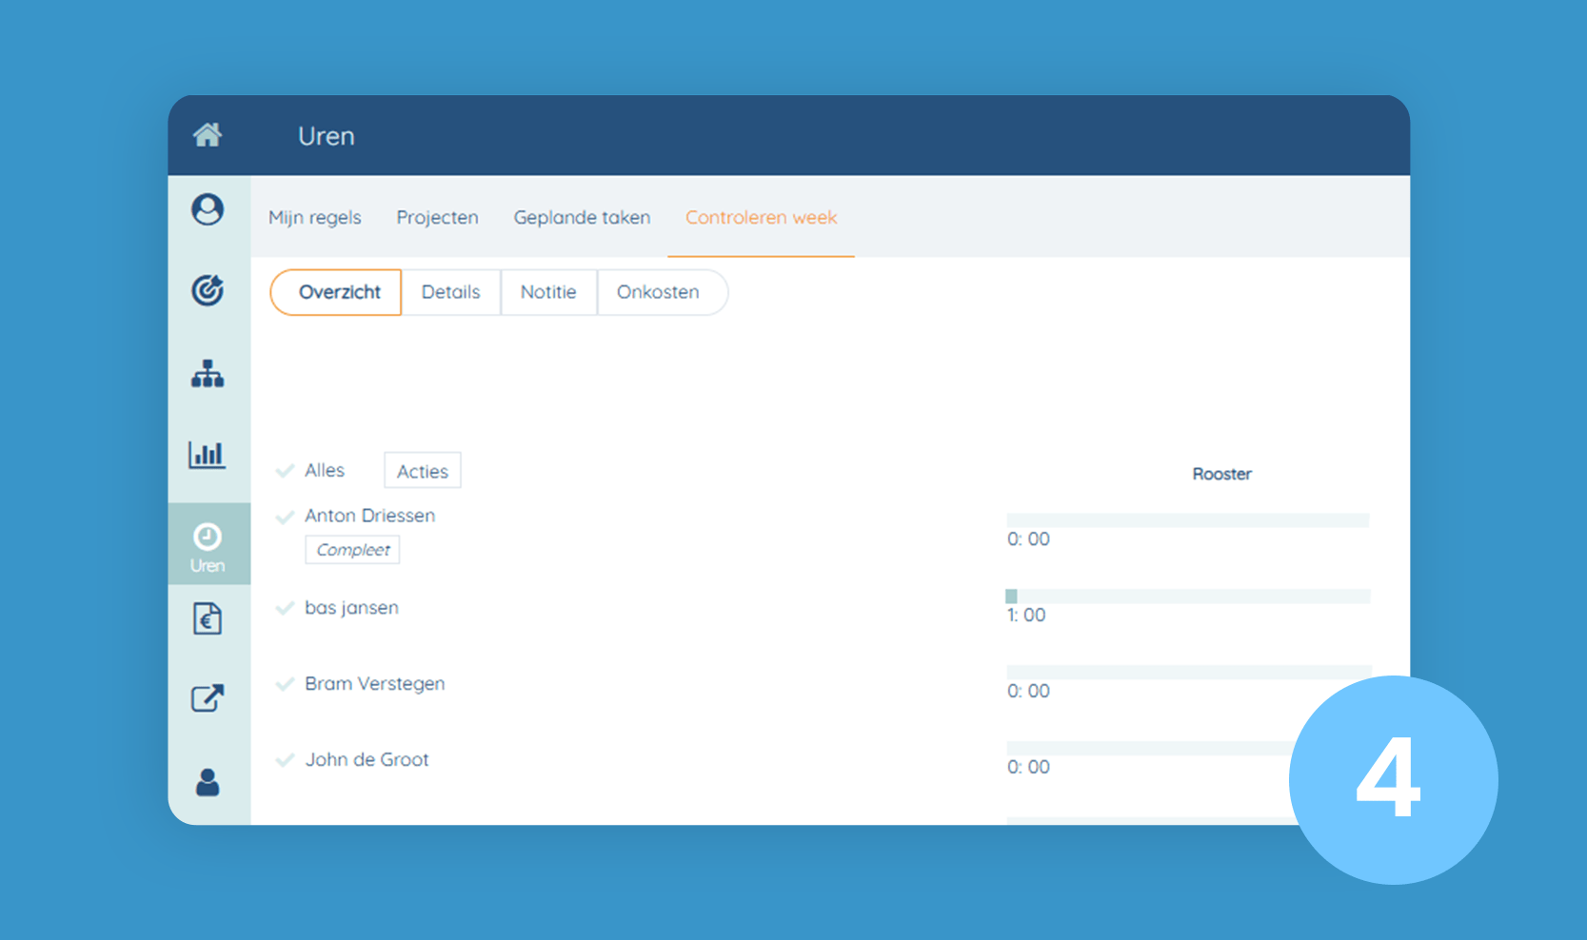
Task: Toggle checkmark next to John de Groot
Action: point(285,760)
